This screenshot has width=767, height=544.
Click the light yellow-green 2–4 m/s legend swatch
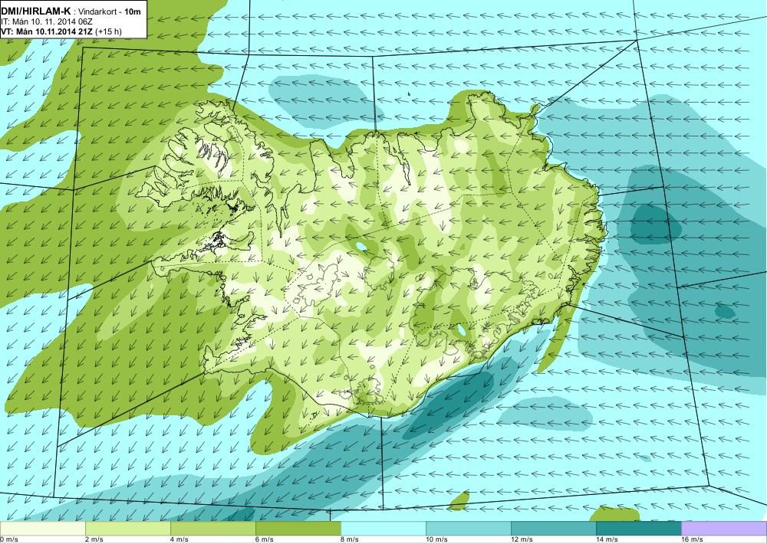[127, 529]
